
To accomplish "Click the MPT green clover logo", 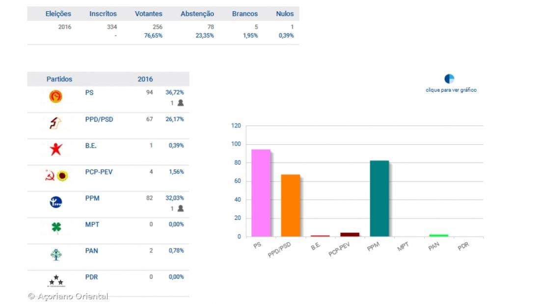I will (x=55, y=228).
